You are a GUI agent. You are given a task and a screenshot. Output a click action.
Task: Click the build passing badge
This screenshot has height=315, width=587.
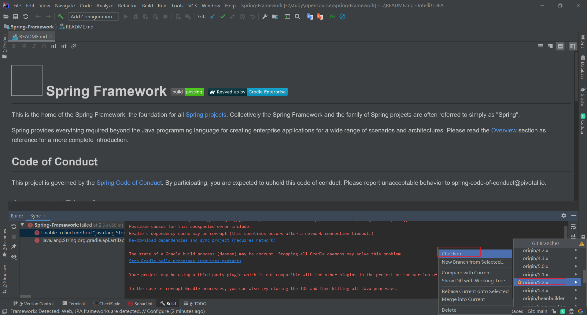(x=187, y=92)
